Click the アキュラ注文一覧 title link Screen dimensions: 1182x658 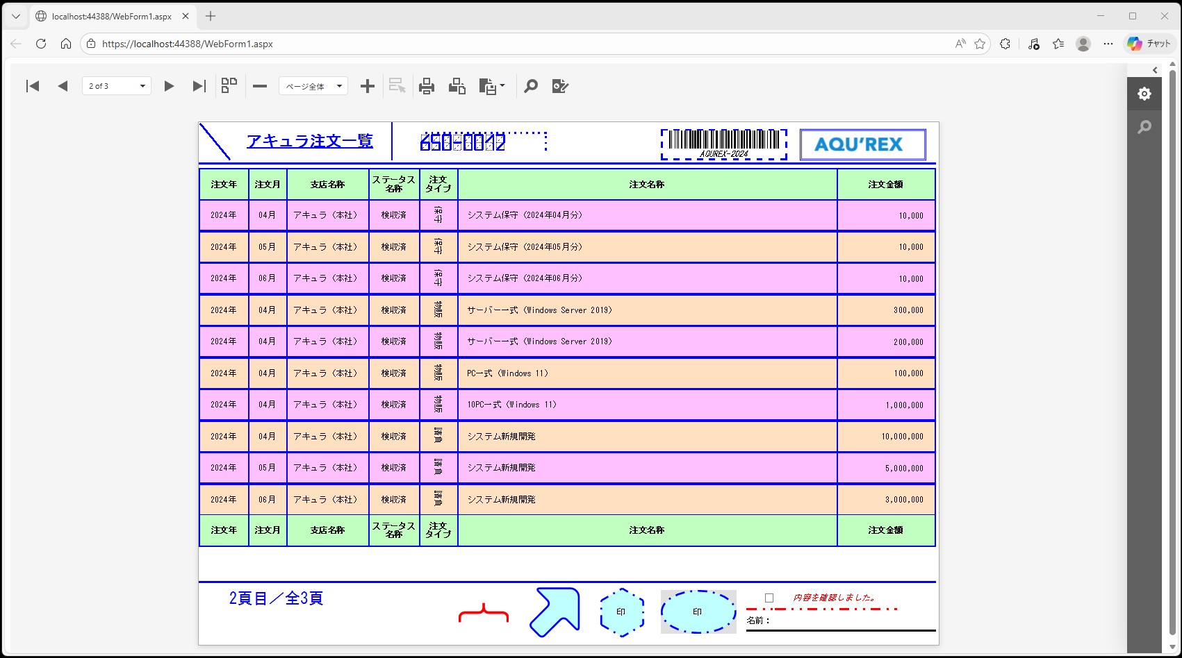(x=309, y=141)
